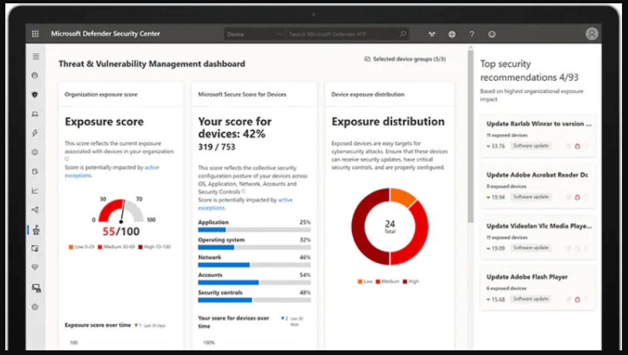The height and width of the screenshot is (355, 628).
Task: Click the search magnifier icon
Action: [x=403, y=34]
